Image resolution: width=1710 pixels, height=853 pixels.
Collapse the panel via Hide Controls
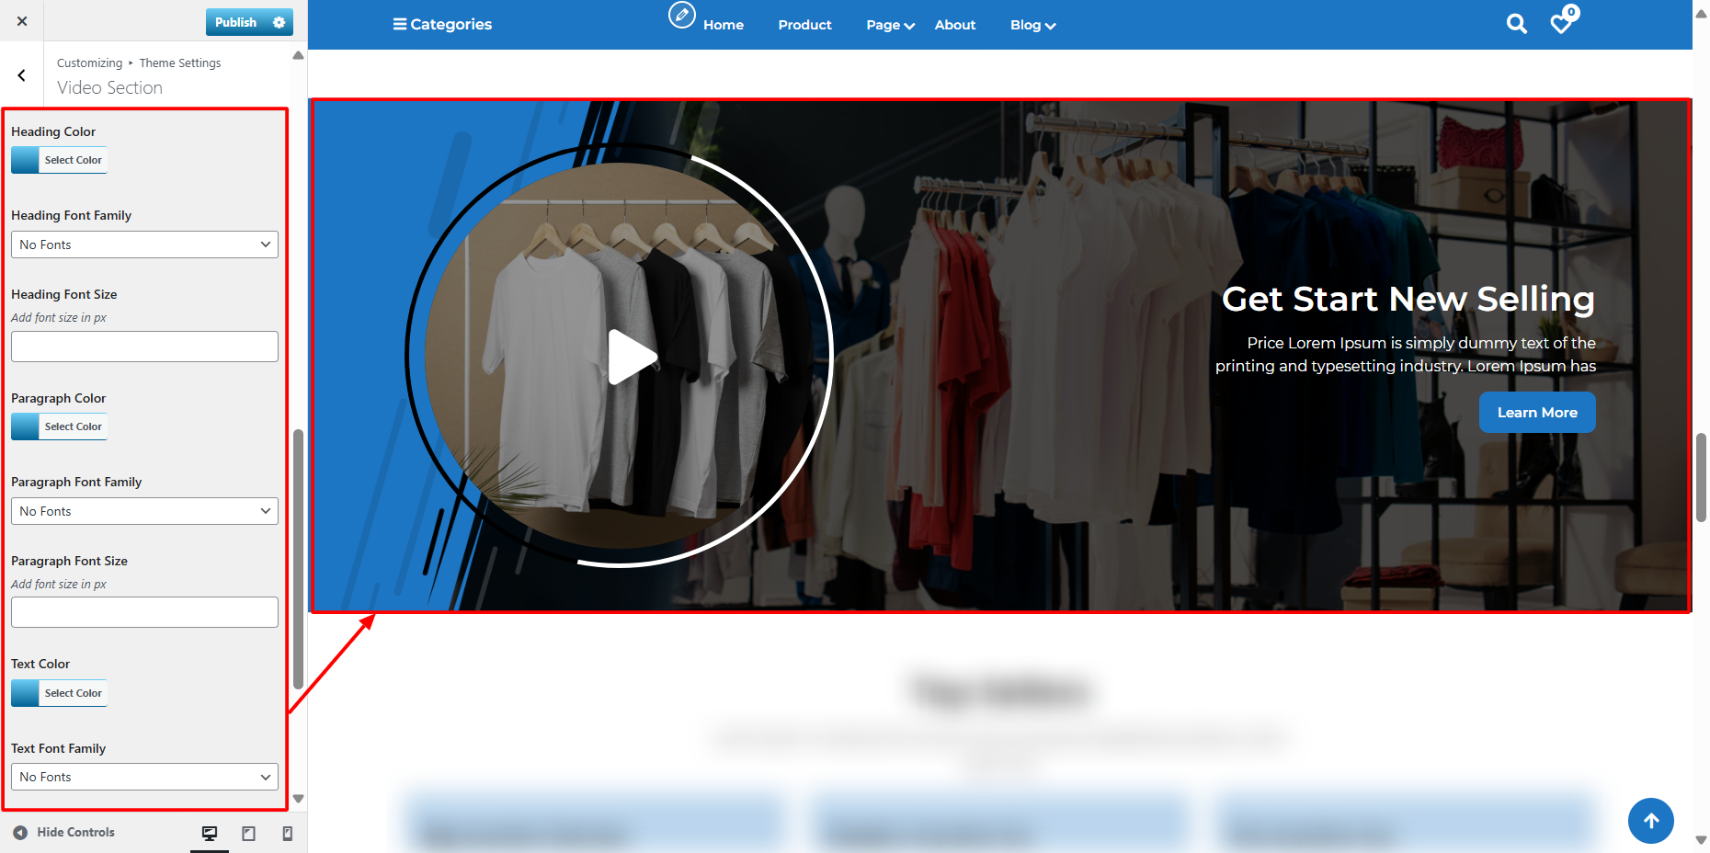(64, 832)
